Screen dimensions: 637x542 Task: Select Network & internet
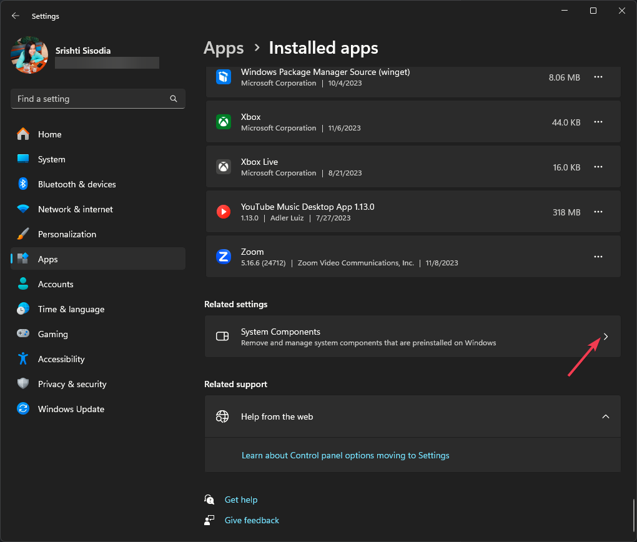(98, 209)
